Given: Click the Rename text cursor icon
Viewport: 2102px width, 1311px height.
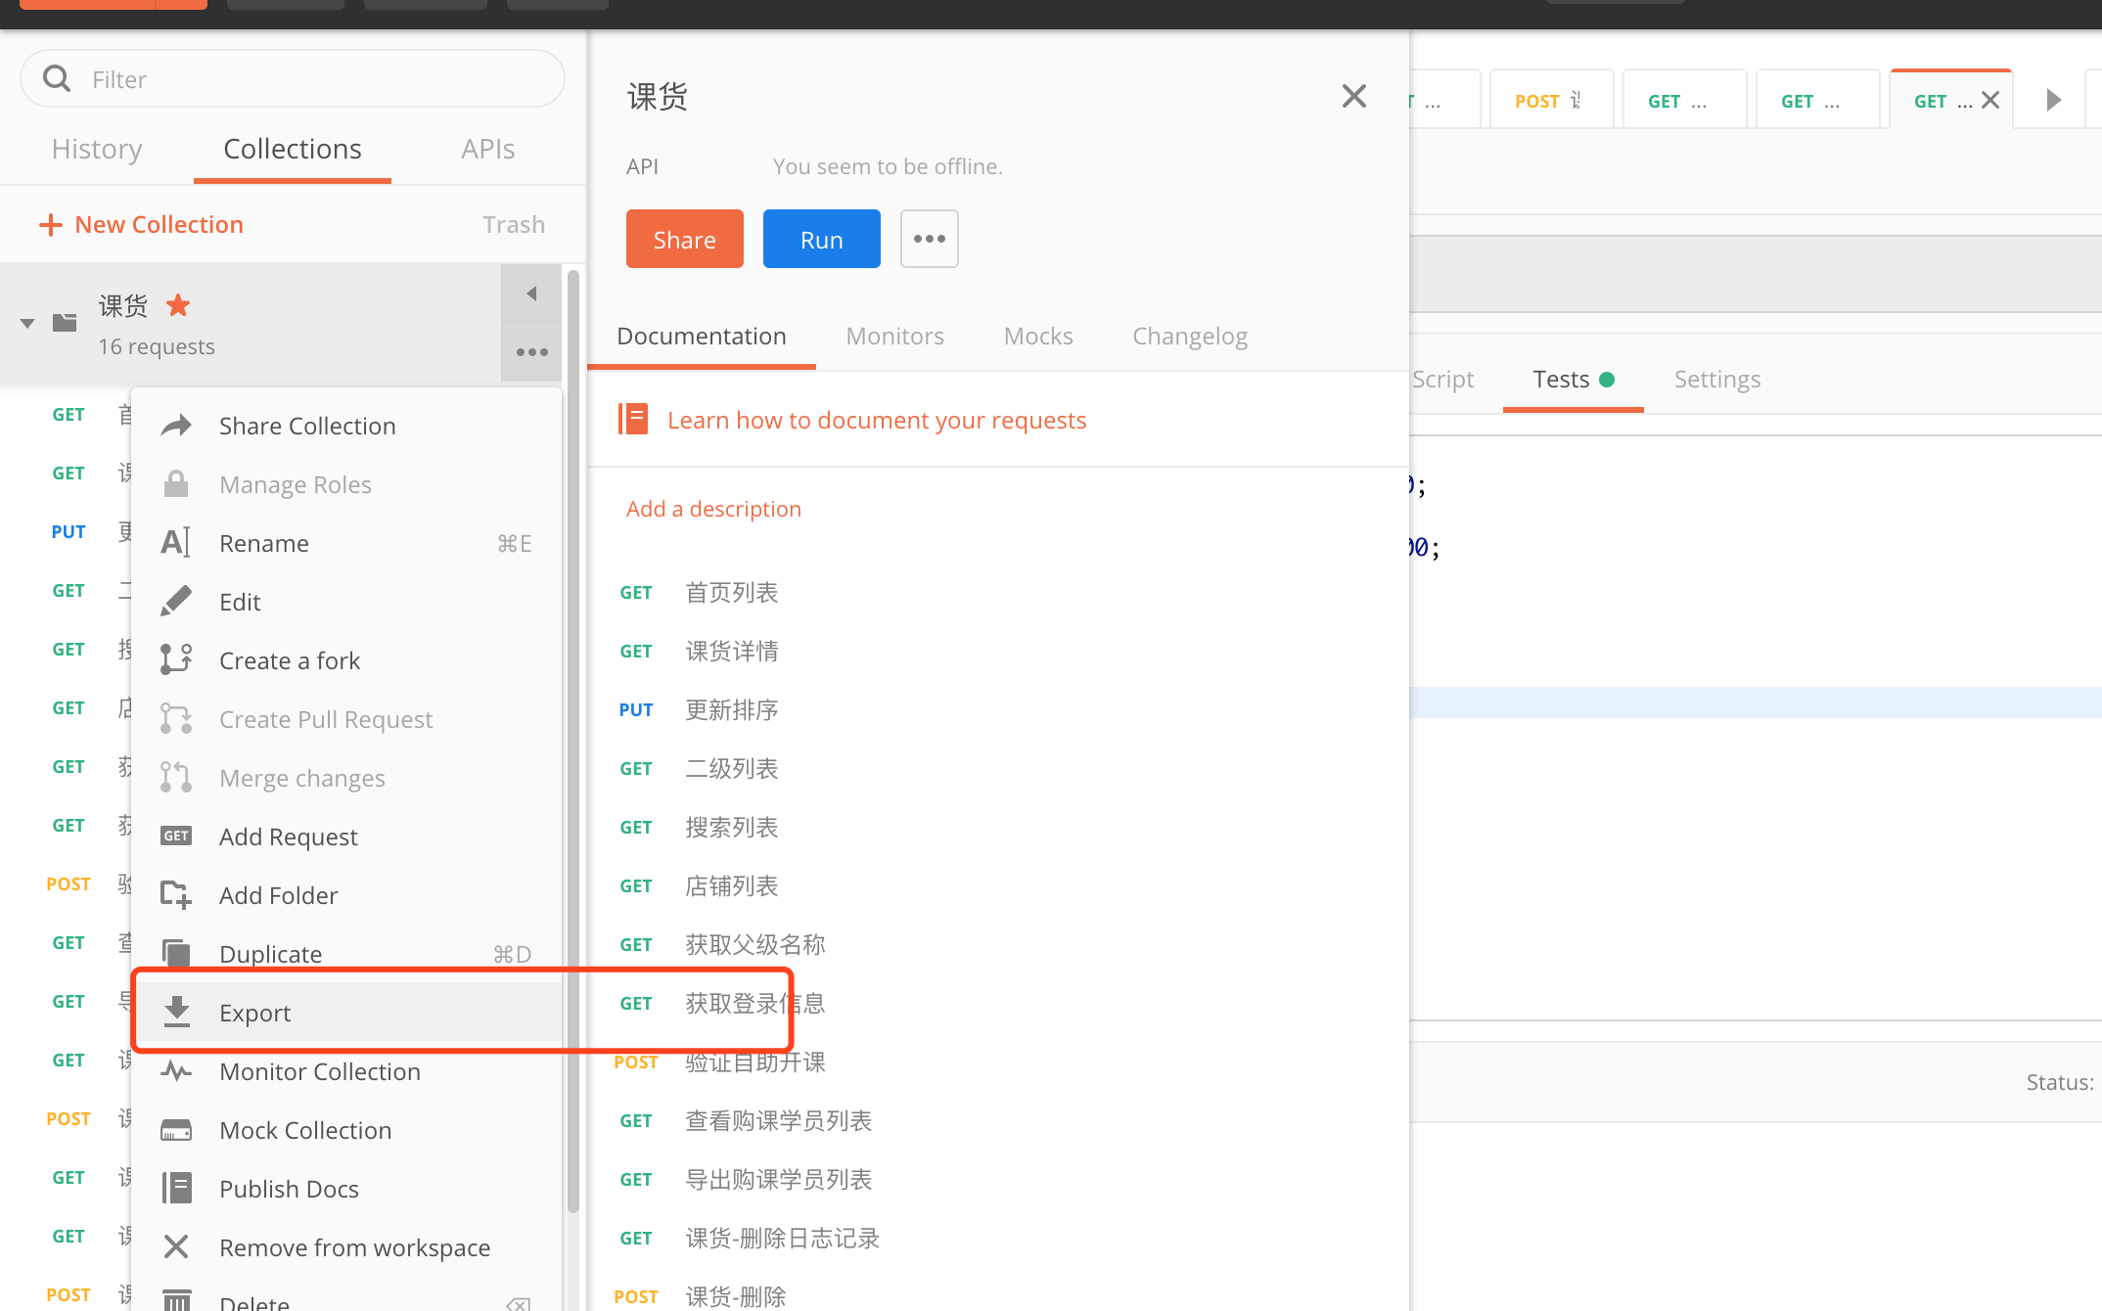Looking at the screenshot, I should (176, 543).
